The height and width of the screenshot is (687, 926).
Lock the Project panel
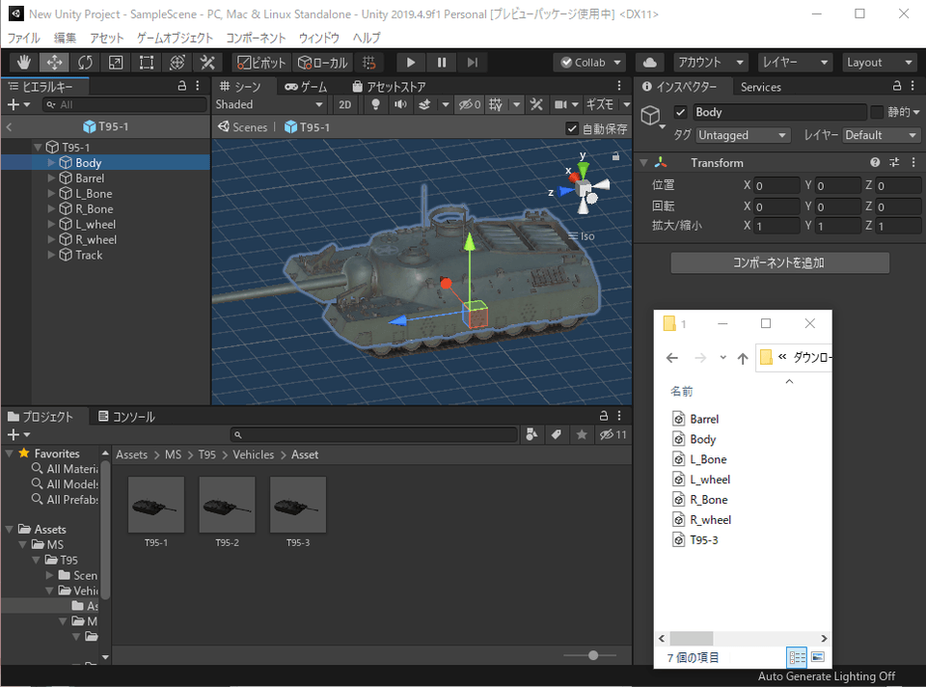[x=604, y=415]
